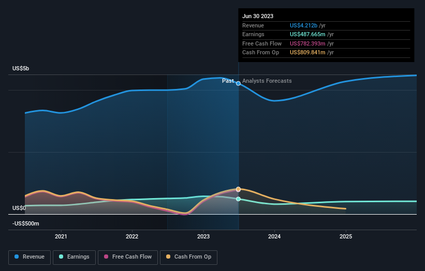Click the 2022 axis label
Image resolution: width=425 pixels, height=271 pixels.
pos(132,237)
